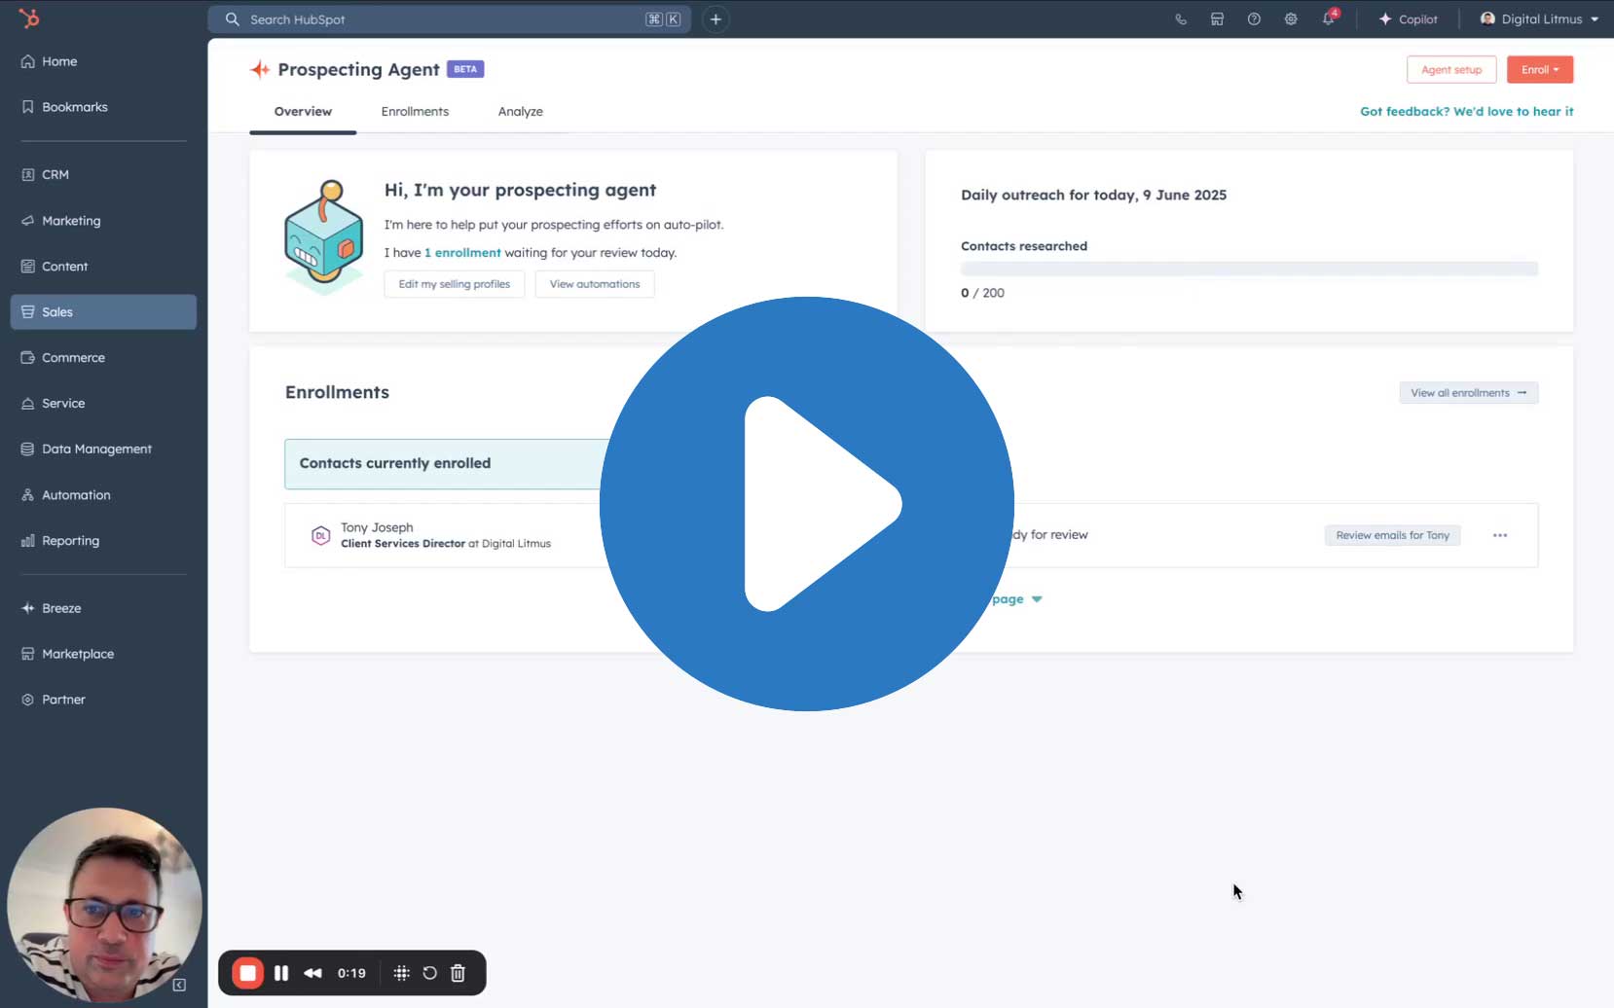This screenshot has height=1008, width=1614.
Task: Open the phone calling icon
Action: pos(1181,19)
